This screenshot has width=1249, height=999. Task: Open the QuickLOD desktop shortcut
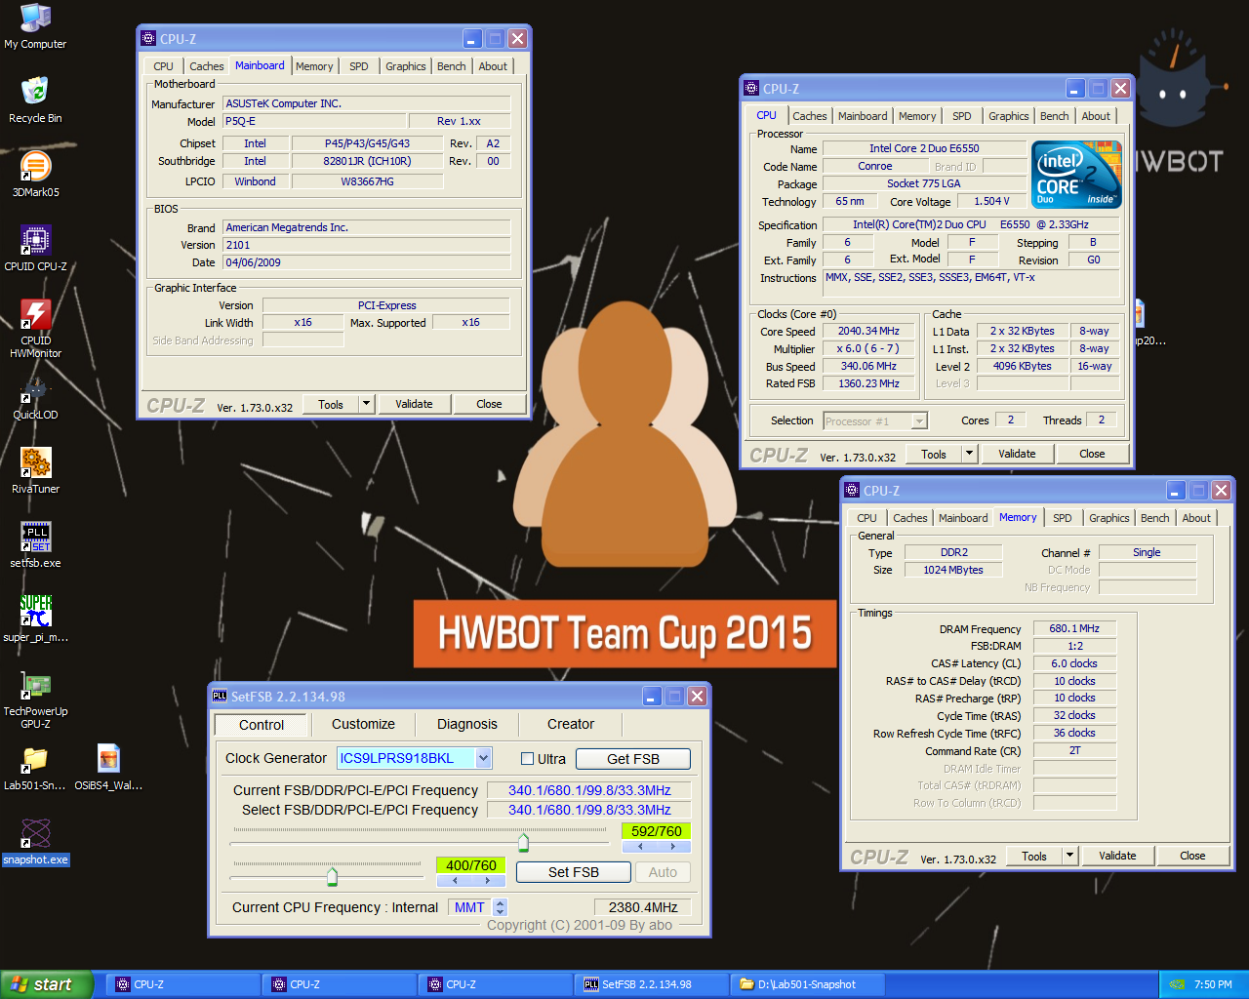(x=35, y=399)
